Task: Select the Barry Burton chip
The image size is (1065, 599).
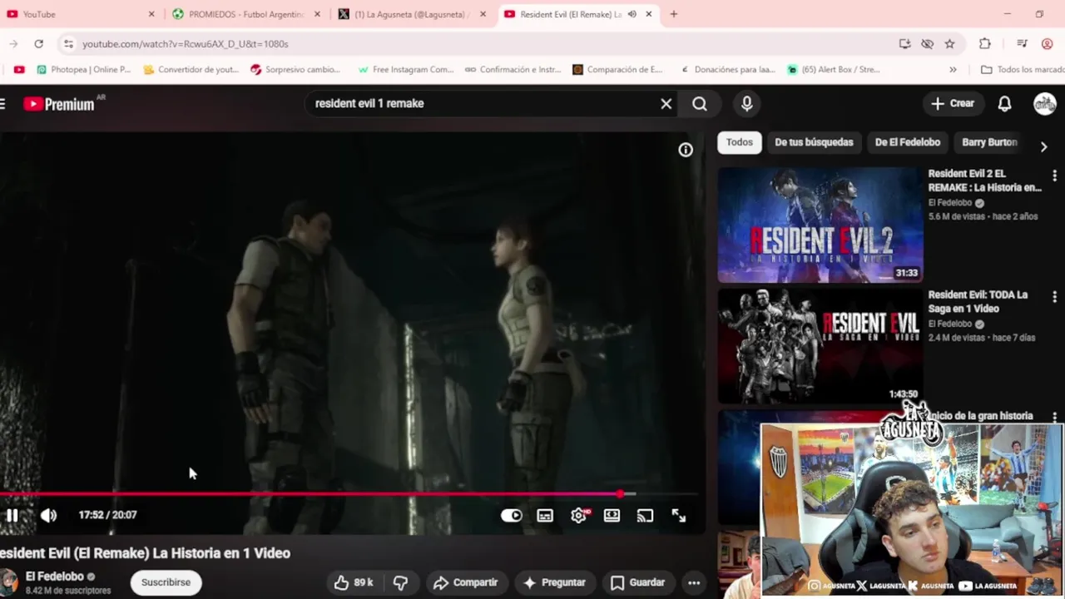Action: pyautogui.click(x=989, y=142)
